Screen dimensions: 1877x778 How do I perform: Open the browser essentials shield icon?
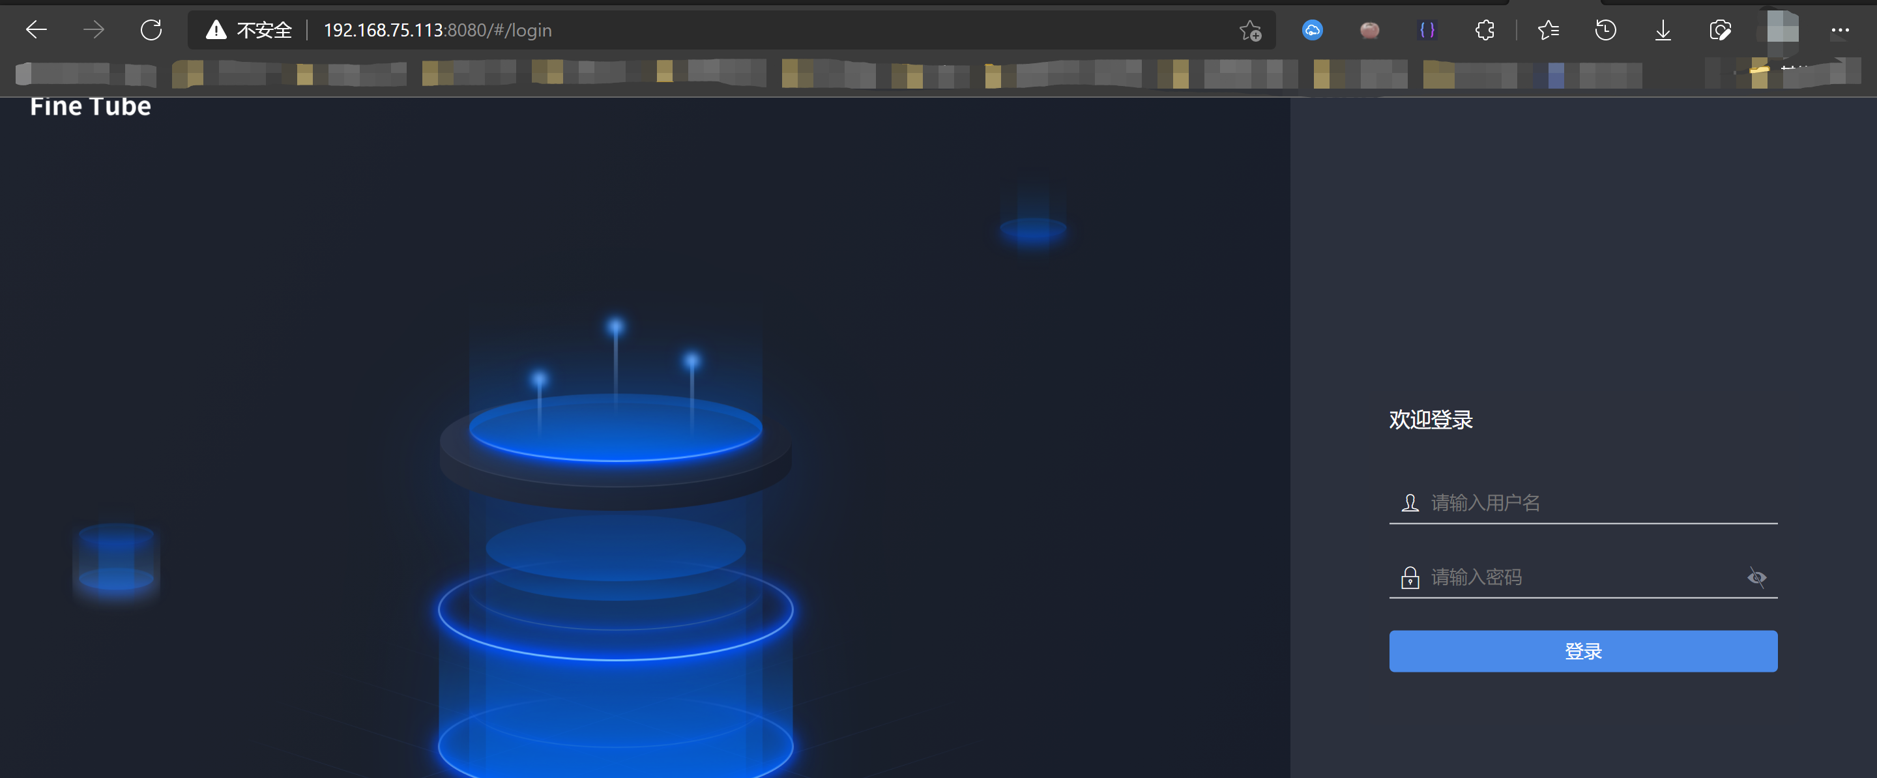point(1720,30)
